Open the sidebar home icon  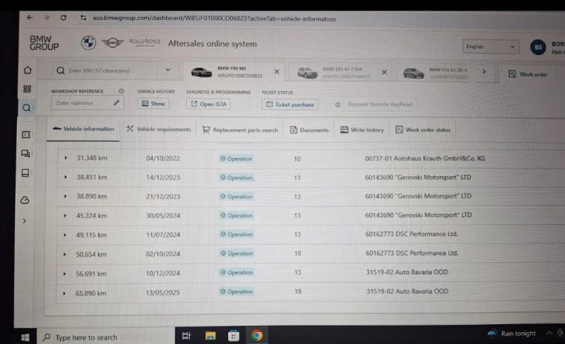[x=28, y=70]
